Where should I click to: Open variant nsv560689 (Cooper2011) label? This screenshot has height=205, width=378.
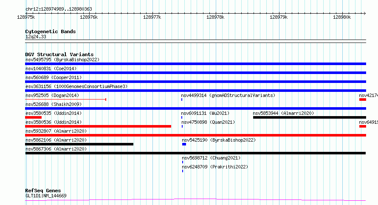54,77
